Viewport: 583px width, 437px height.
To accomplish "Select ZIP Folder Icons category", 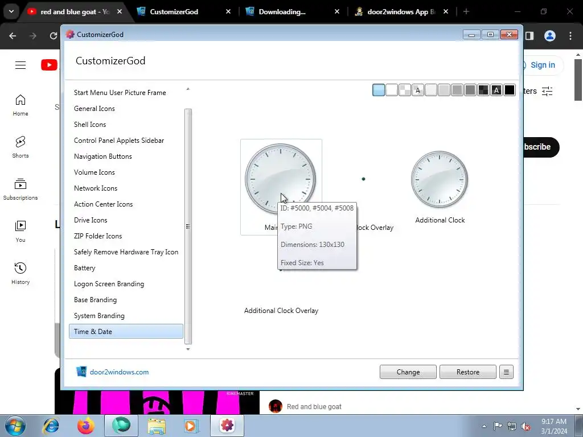I will click(98, 236).
